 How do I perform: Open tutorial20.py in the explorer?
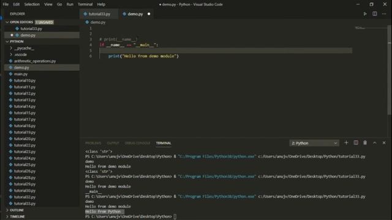pyautogui.click(x=24, y=139)
